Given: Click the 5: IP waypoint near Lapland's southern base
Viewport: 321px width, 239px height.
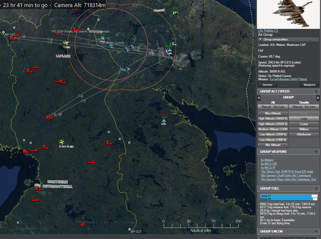Looking at the screenshot, I should [53, 114].
